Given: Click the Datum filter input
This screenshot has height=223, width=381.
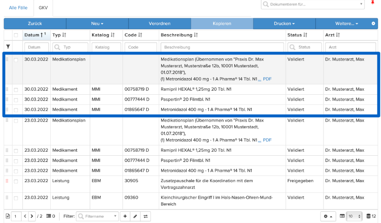Looking at the screenshot, I should (x=36, y=47).
